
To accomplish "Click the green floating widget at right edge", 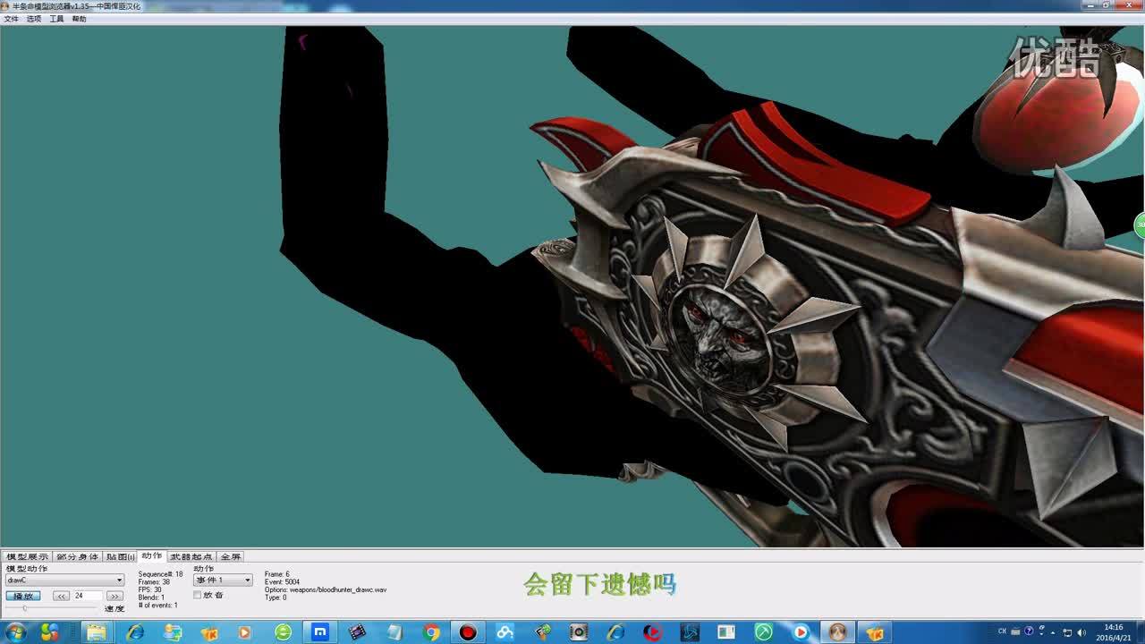I will (x=1140, y=225).
